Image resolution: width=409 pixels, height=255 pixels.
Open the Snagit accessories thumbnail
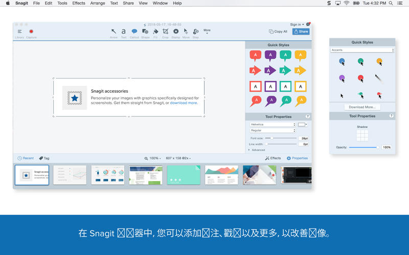[x=32, y=175]
